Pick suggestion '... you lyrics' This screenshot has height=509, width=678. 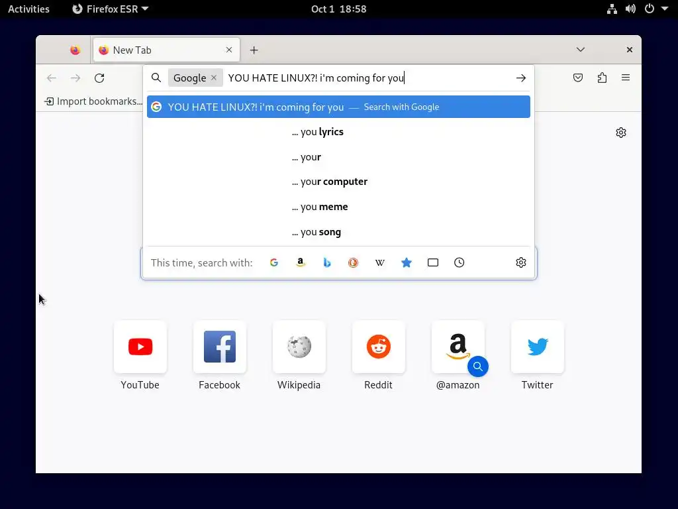[x=338, y=132]
